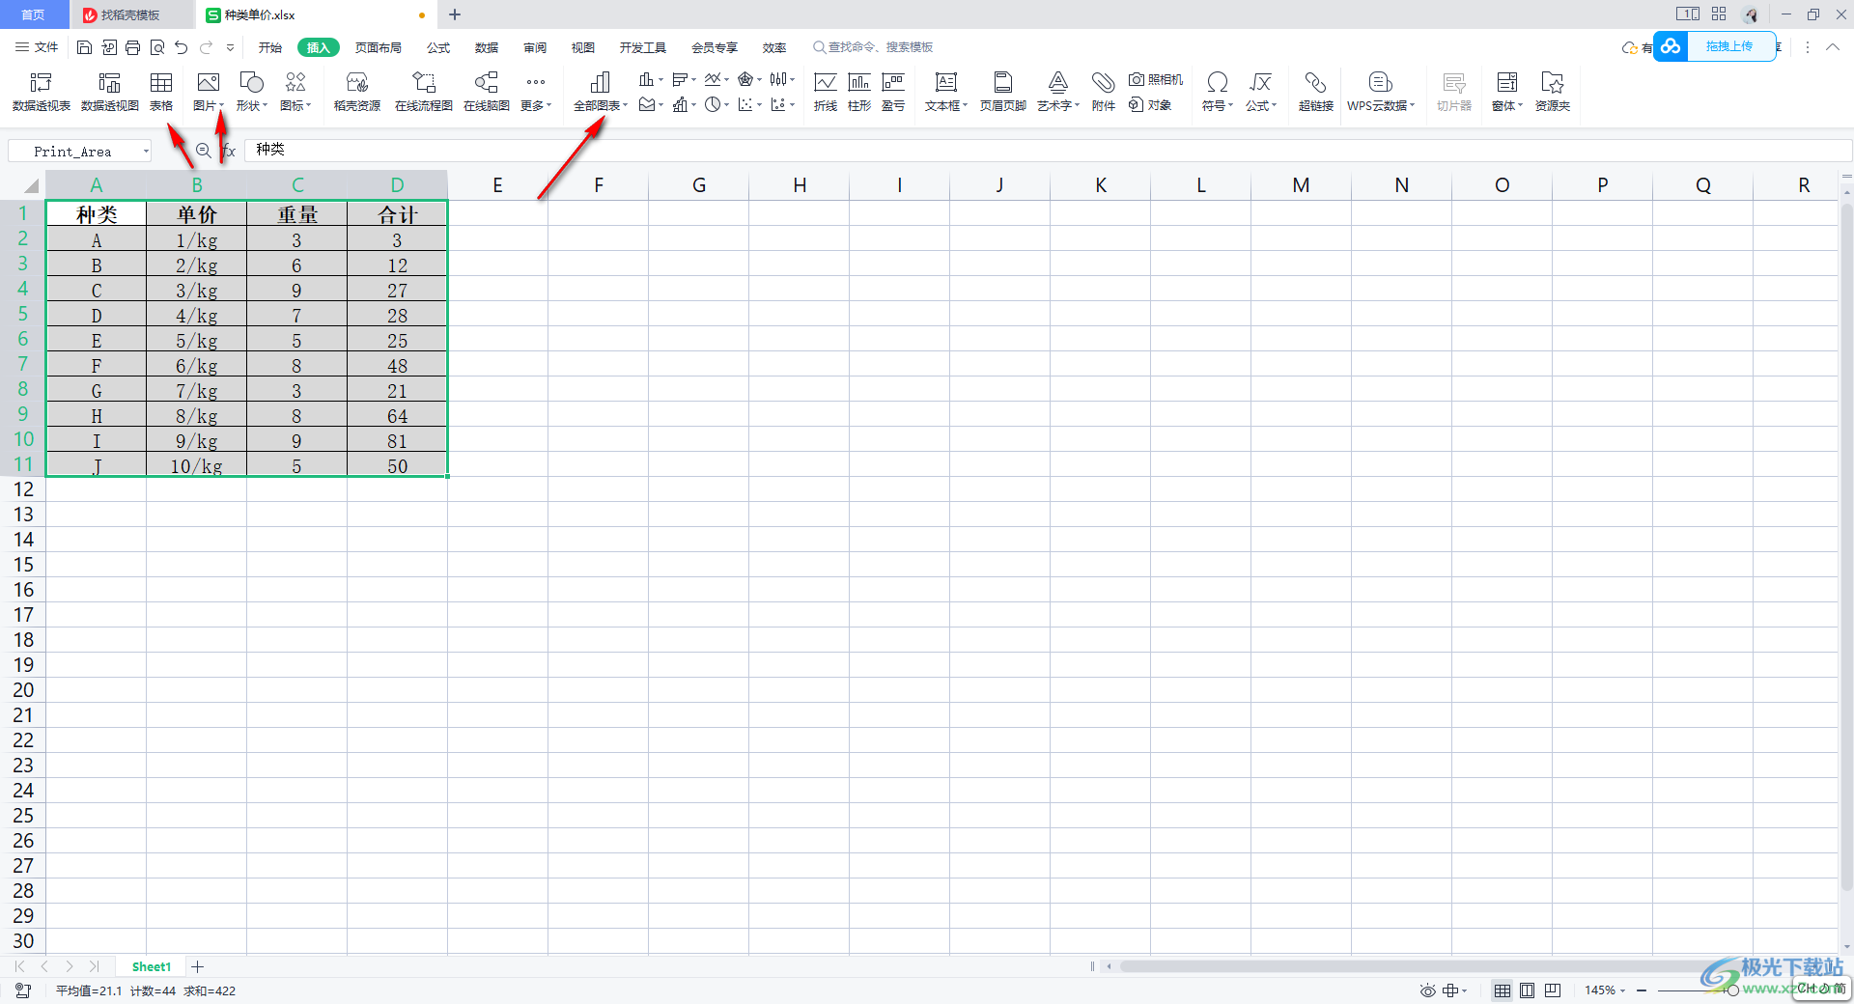Screen dimensions: 1854x1004
Task: Insert an 附件 attachment
Action: 1104,92
